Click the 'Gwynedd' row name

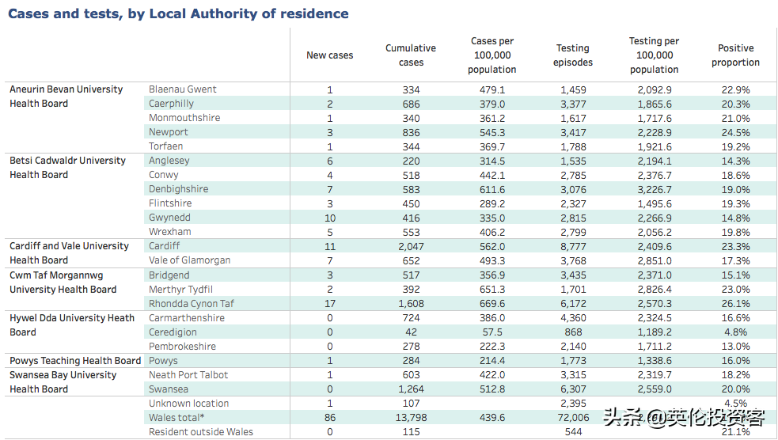(169, 218)
